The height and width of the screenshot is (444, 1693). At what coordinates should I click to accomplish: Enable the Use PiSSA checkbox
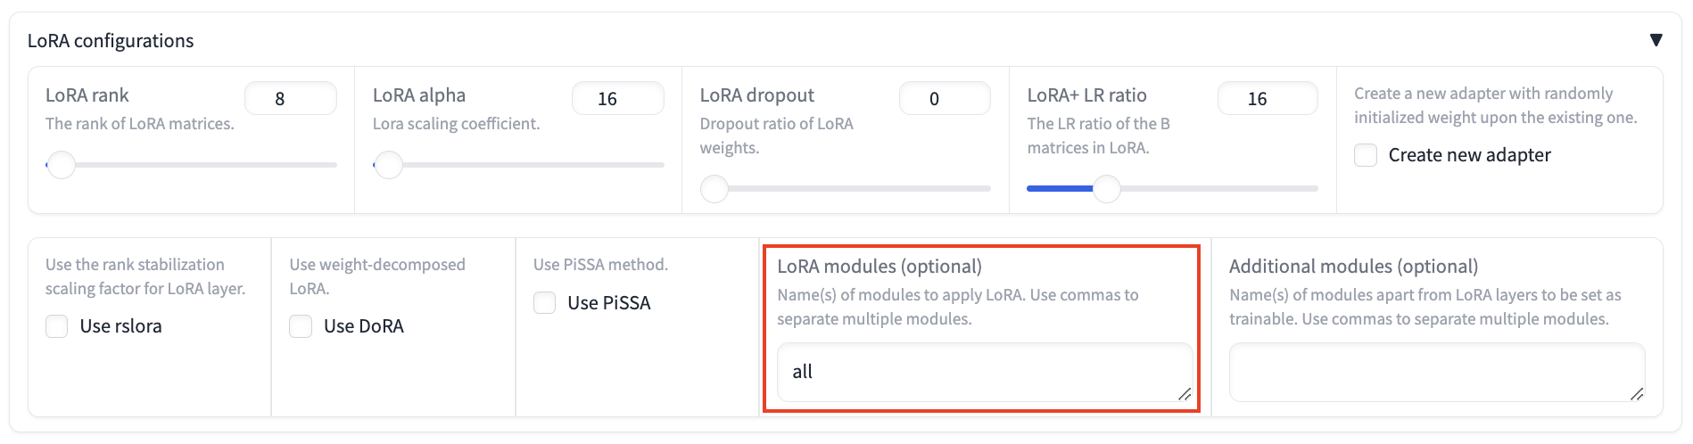545,303
